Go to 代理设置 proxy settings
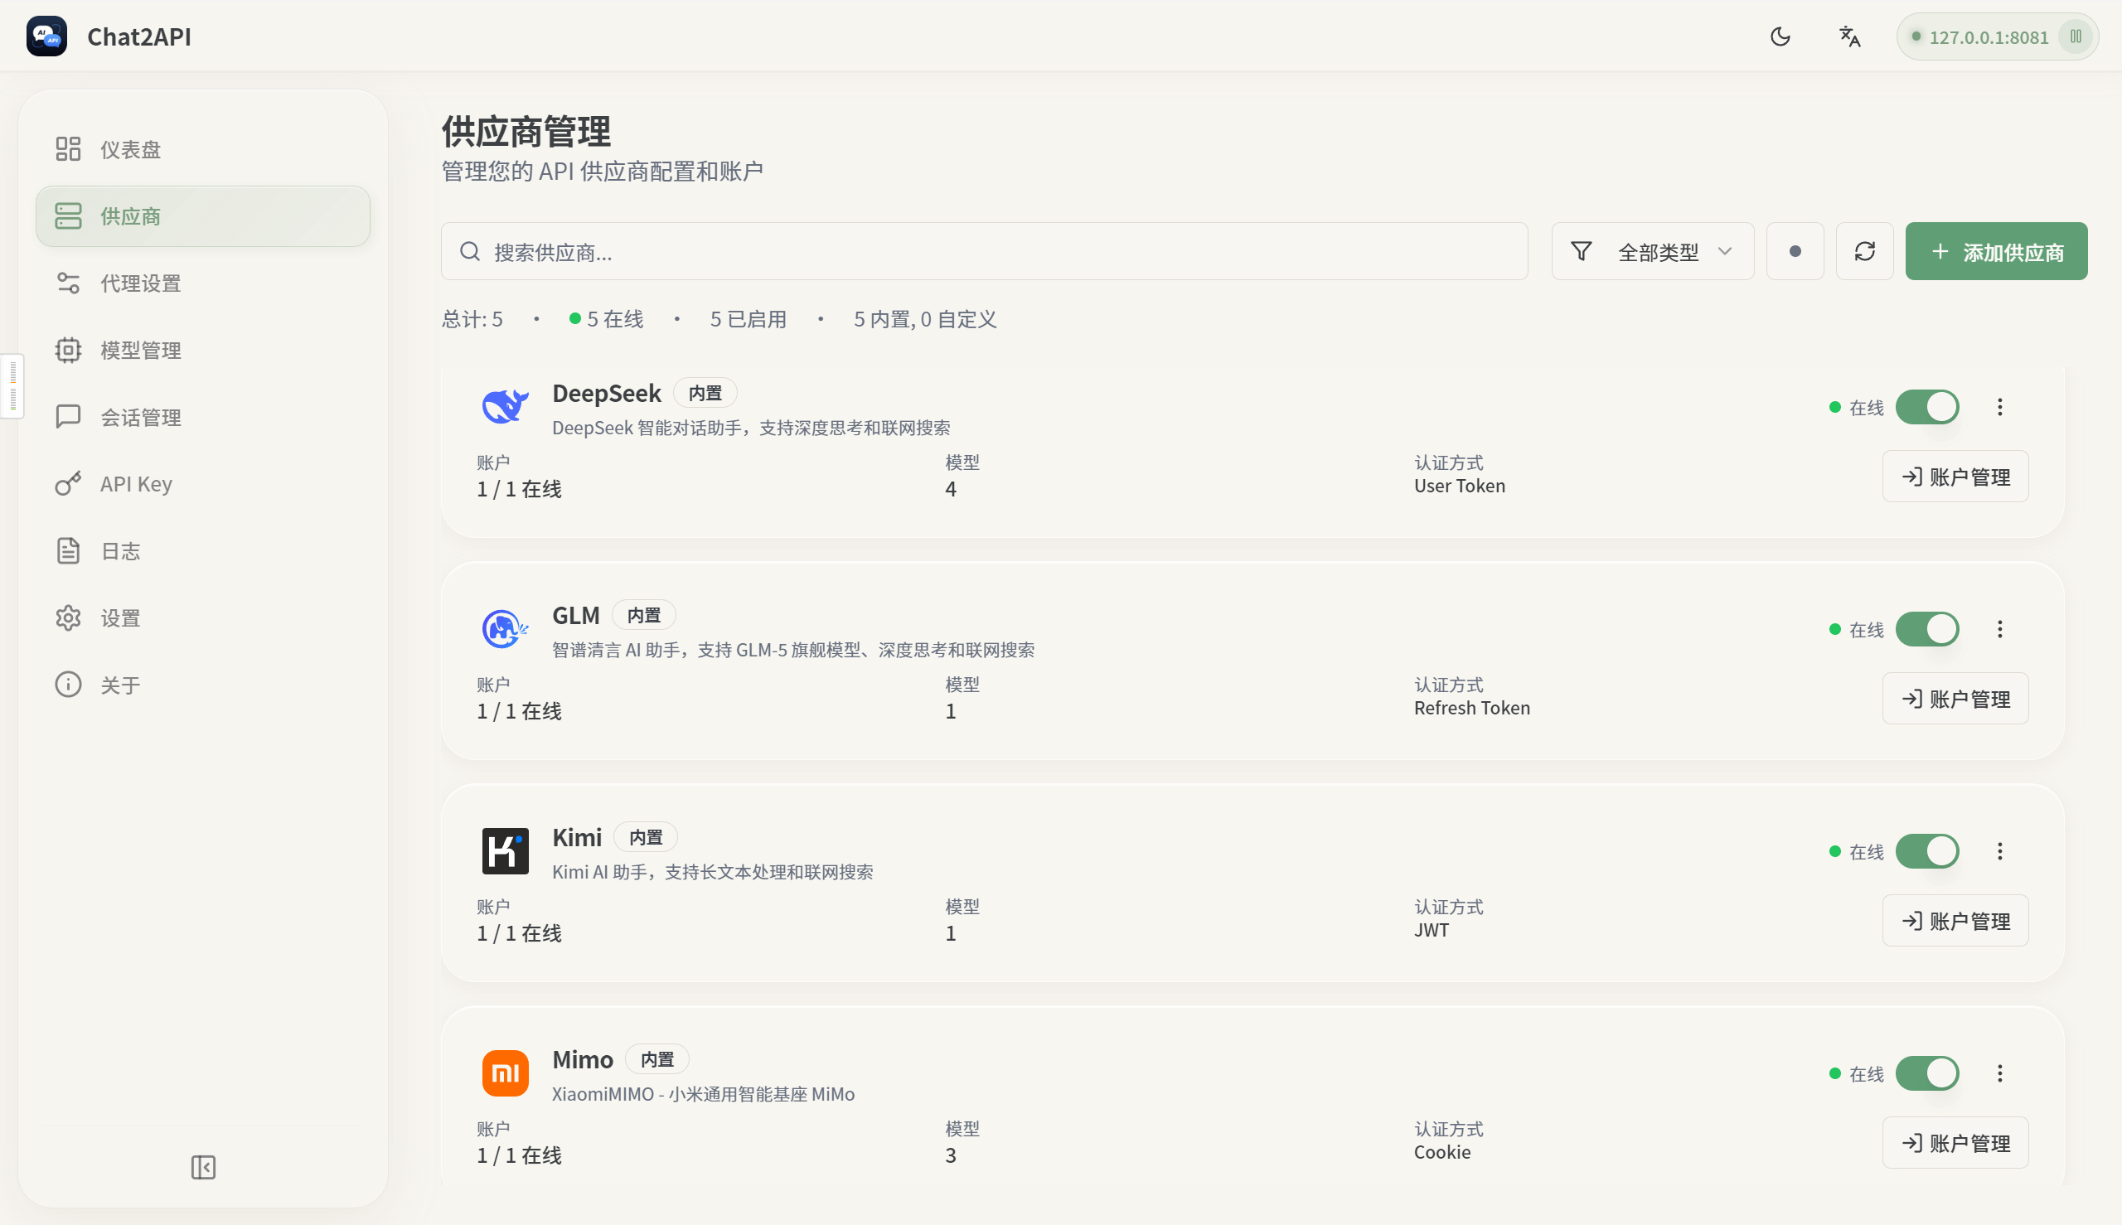Screen dimensions: 2122x1225 click(x=203, y=283)
